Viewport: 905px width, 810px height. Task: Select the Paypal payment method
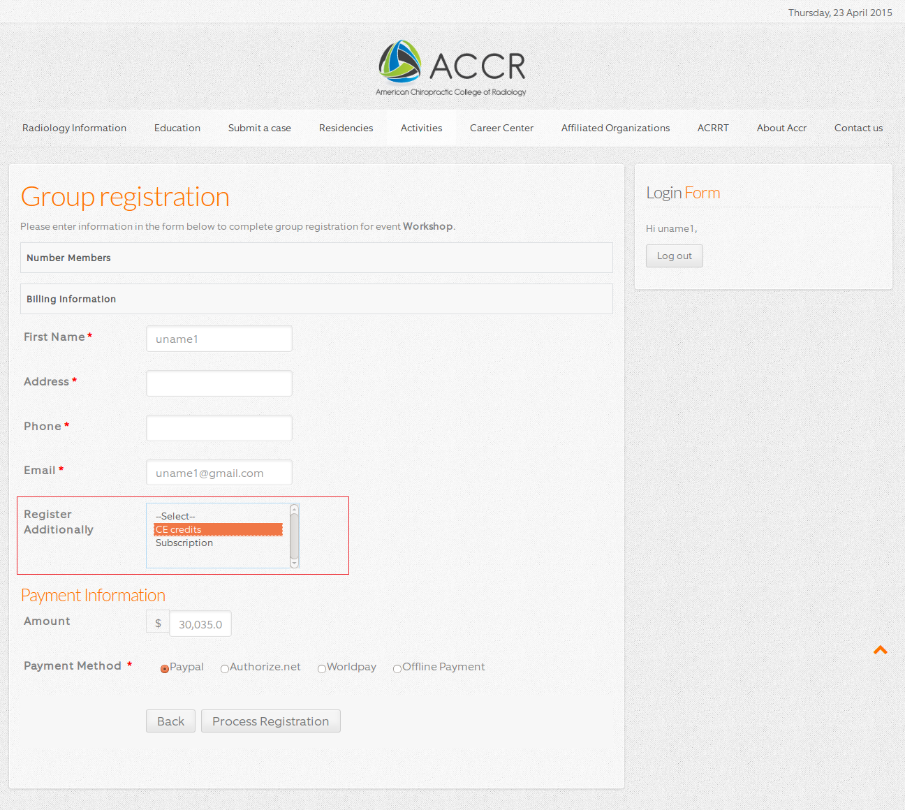[165, 668]
